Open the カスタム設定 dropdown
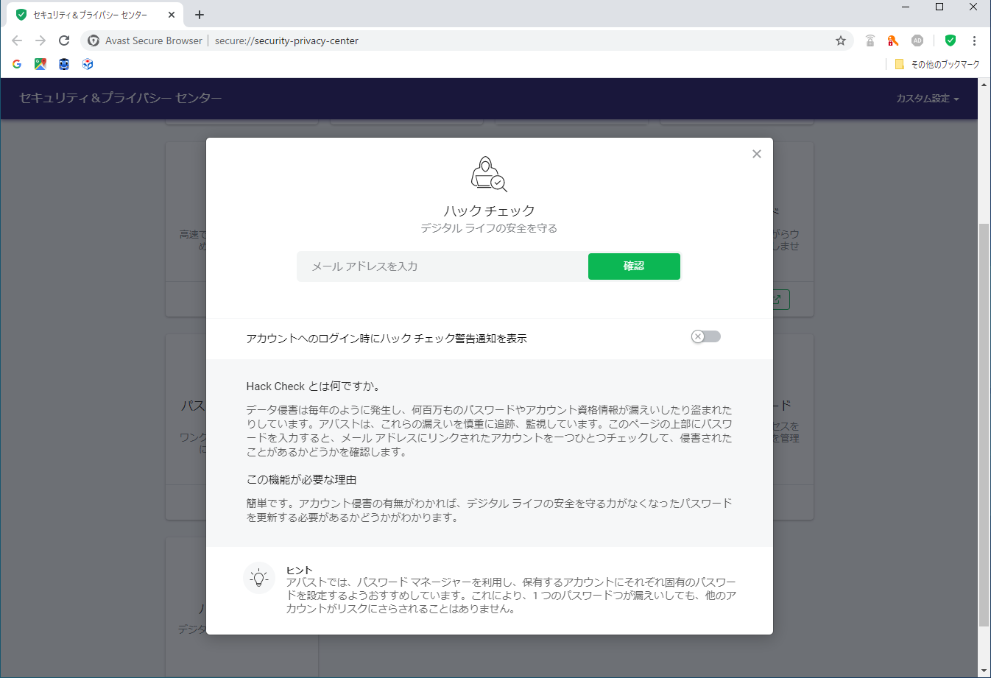991x678 pixels. point(927,98)
